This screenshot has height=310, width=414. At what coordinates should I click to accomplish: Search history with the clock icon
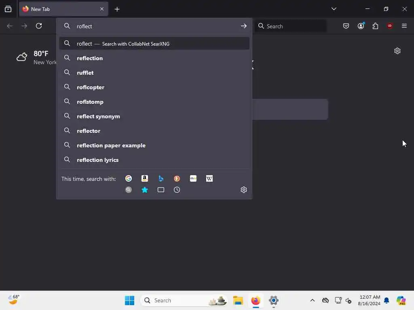tap(177, 190)
